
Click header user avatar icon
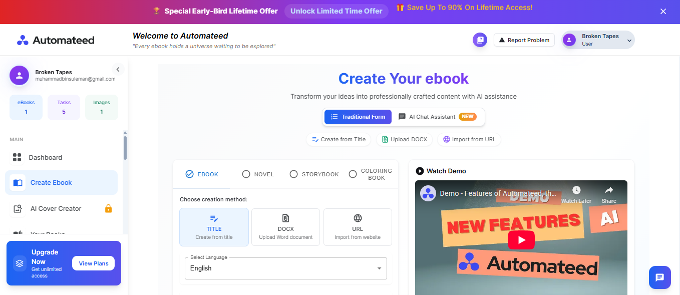click(x=569, y=40)
